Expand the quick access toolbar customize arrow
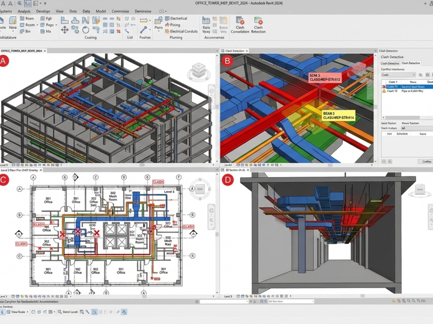 click(x=45, y=4)
